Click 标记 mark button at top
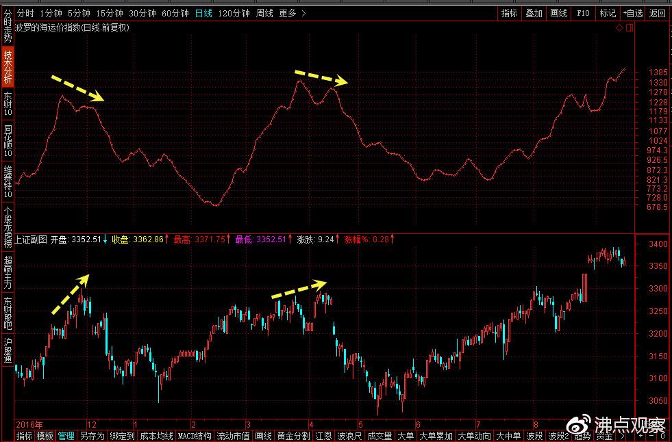This screenshot has width=672, height=442. (608, 13)
